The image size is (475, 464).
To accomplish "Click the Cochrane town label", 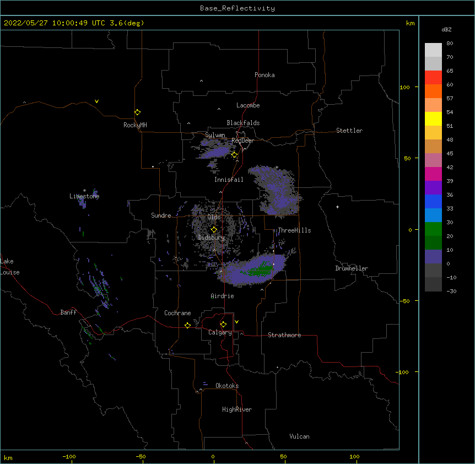I will [177, 313].
